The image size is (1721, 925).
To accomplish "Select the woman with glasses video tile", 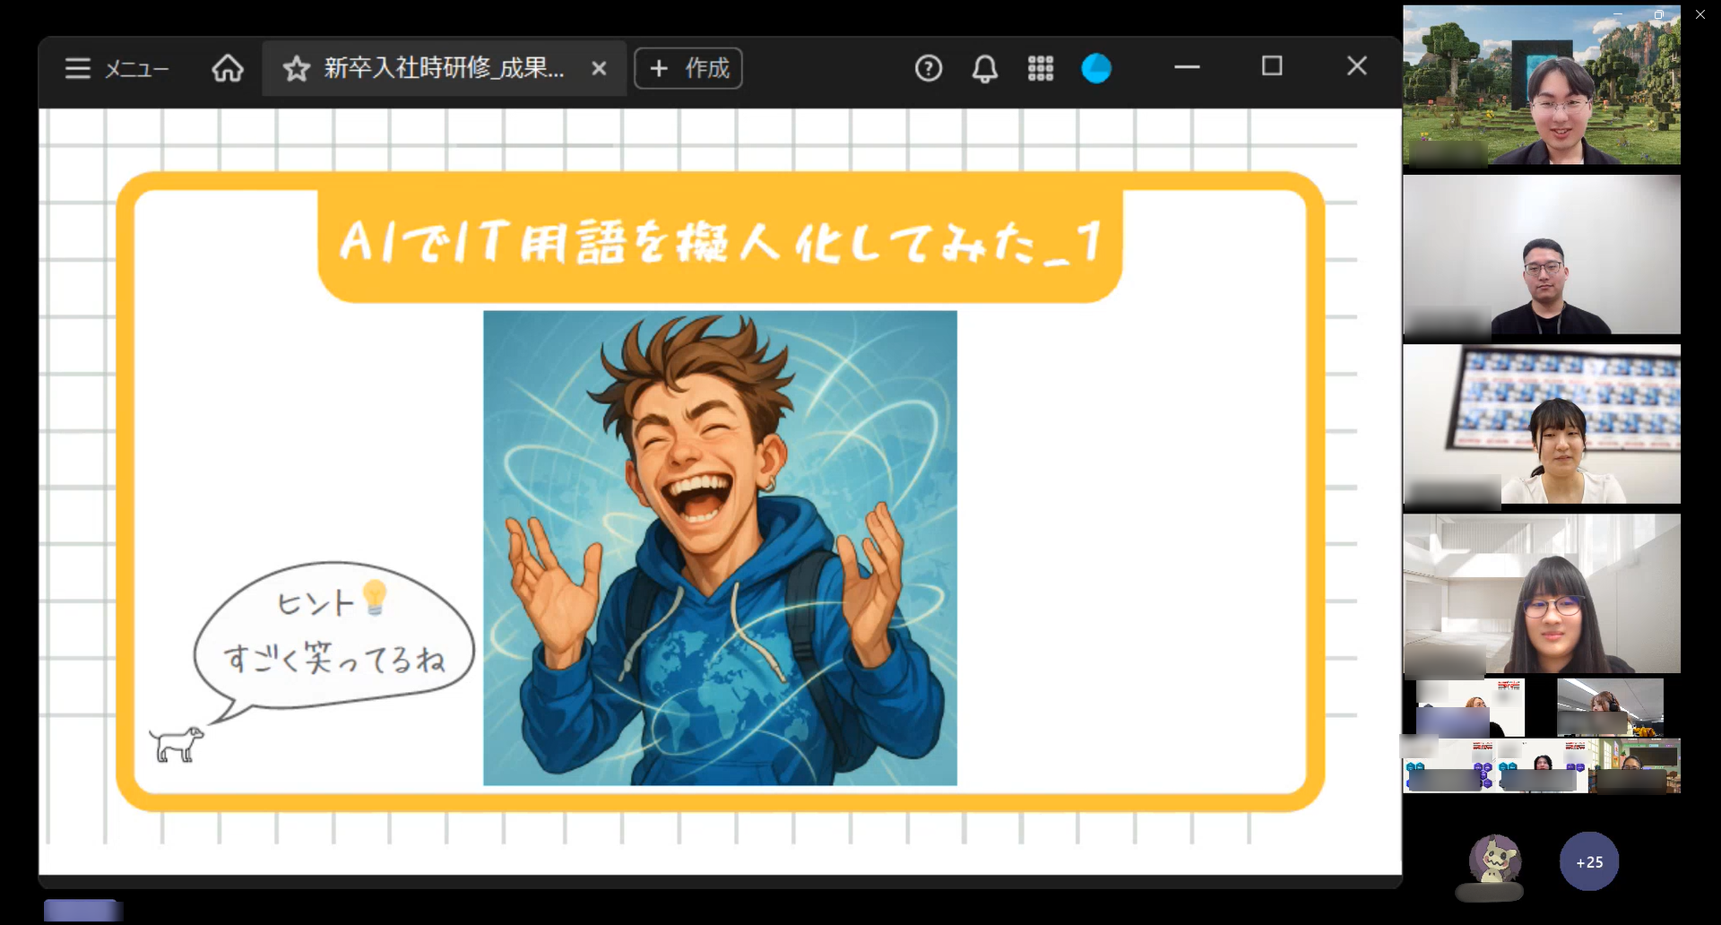I will point(1542,593).
